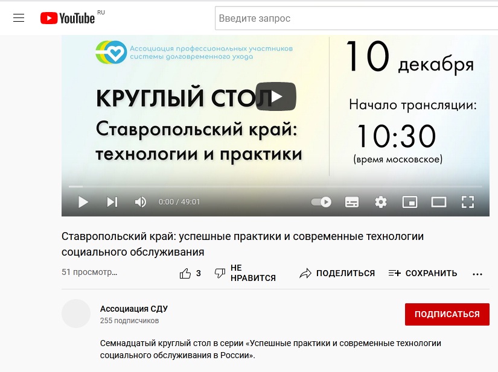498x372 pixels.
Task: Skip to next video
Action: (x=112, y=202)
